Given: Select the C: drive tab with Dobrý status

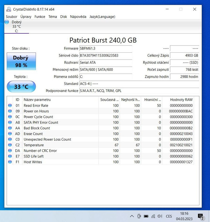Looking at the screenshot, I should tap(17, 26).
